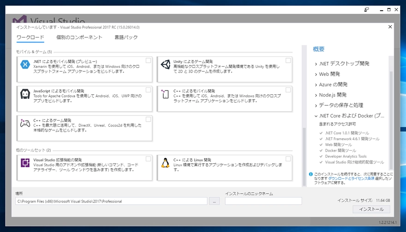Click the Visual Studio logo in the header
Image resolution: width=406 pixels, height=232 pixels.
(x=20, y=19)
